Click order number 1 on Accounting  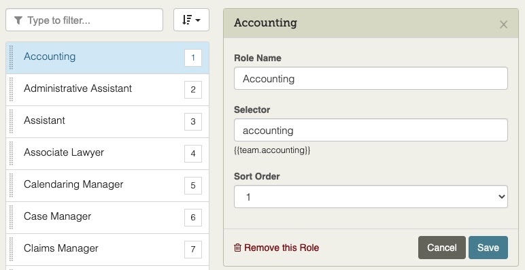193,58
